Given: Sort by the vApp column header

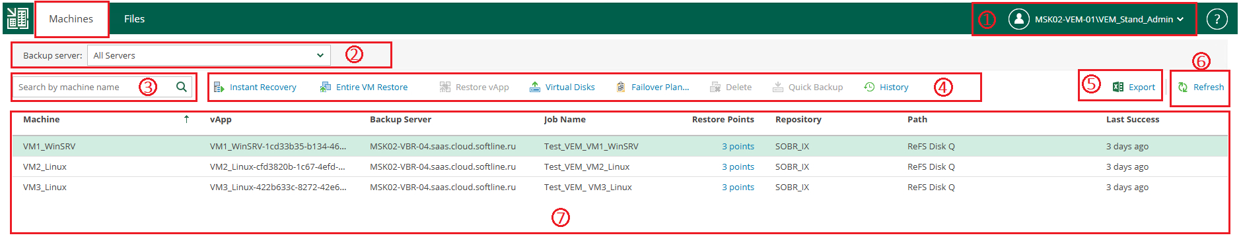Looking at the screenshot, I should pyautogui.click(x=221, y=119).
